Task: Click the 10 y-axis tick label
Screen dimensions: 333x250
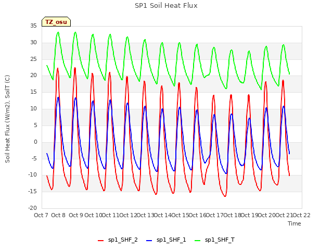Action: click(33, 109)
